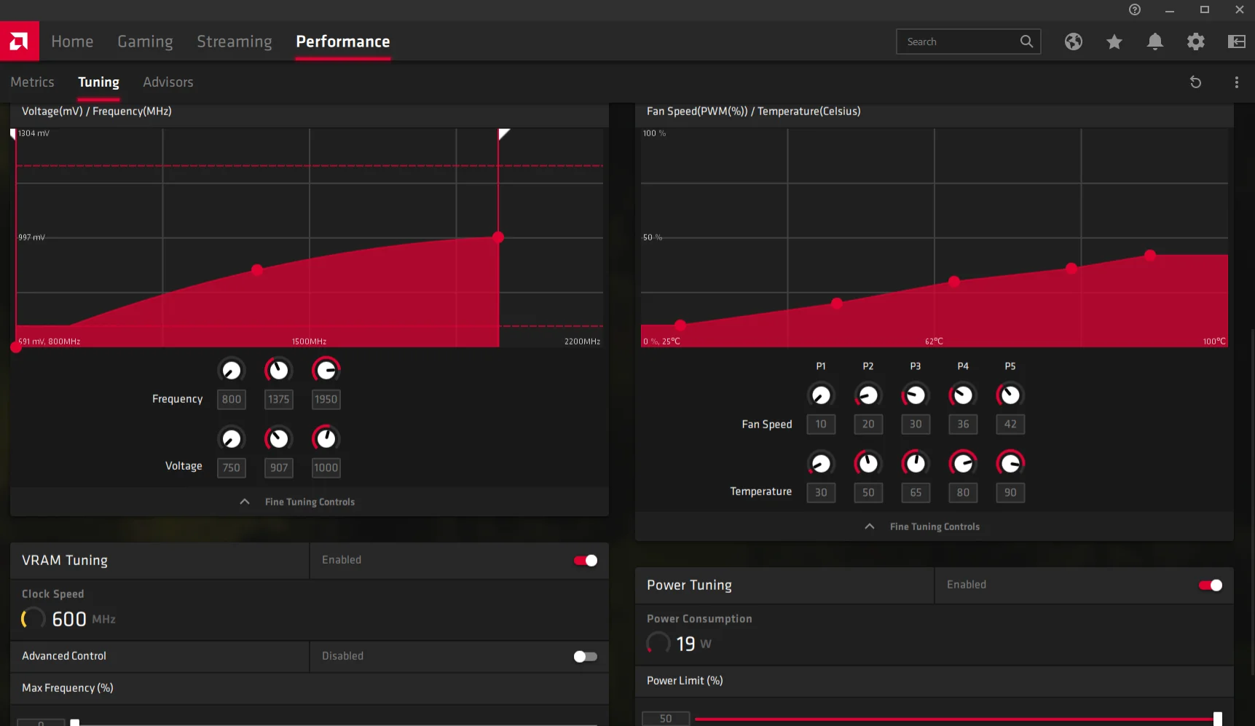The width and height of the screenshot is (1255, 726).
Task: Click the search magnifier icon
Action: [x=1026, y=42]
